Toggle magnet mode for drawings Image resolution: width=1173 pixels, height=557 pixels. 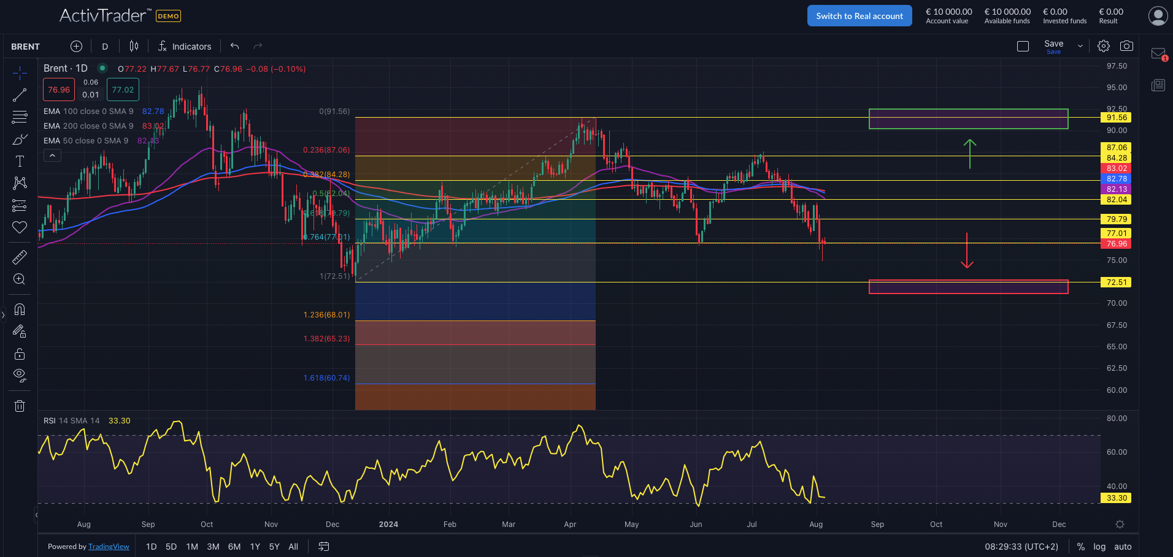[x=20, y=309]
